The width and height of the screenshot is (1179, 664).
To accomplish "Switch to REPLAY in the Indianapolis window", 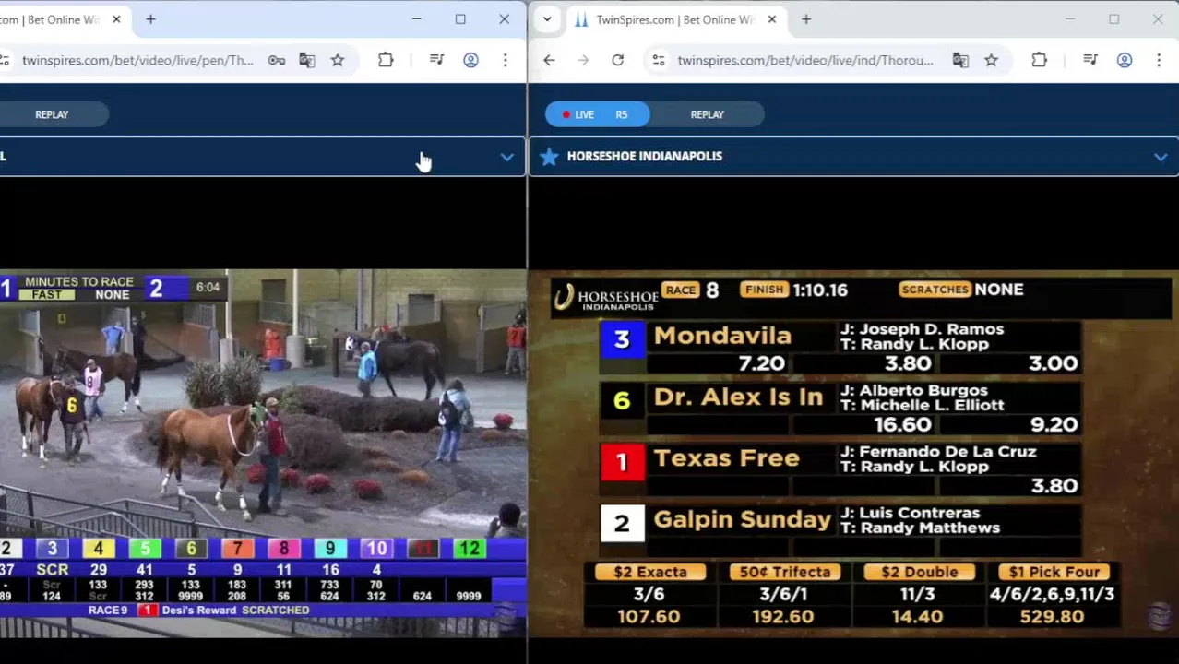I will tap(708, 114).
